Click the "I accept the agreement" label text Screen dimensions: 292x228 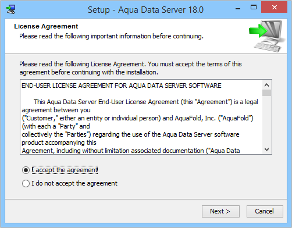65,170
